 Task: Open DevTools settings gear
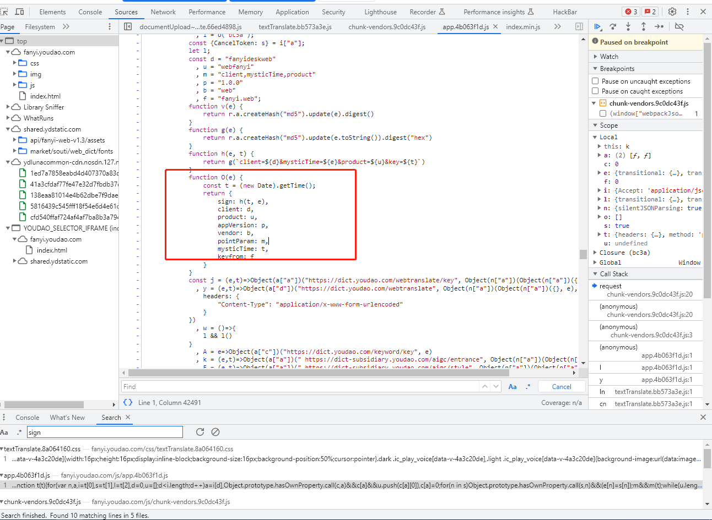(672, 12)
